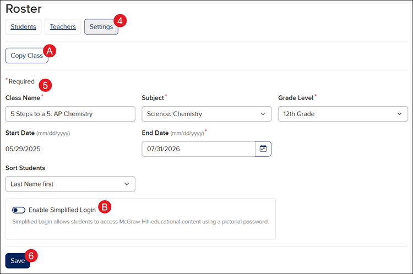
Task: Save the class settings
Action: pyautogui.click(x=18, y=260)
